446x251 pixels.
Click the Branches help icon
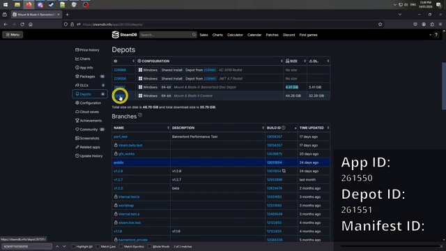(140, 115)
